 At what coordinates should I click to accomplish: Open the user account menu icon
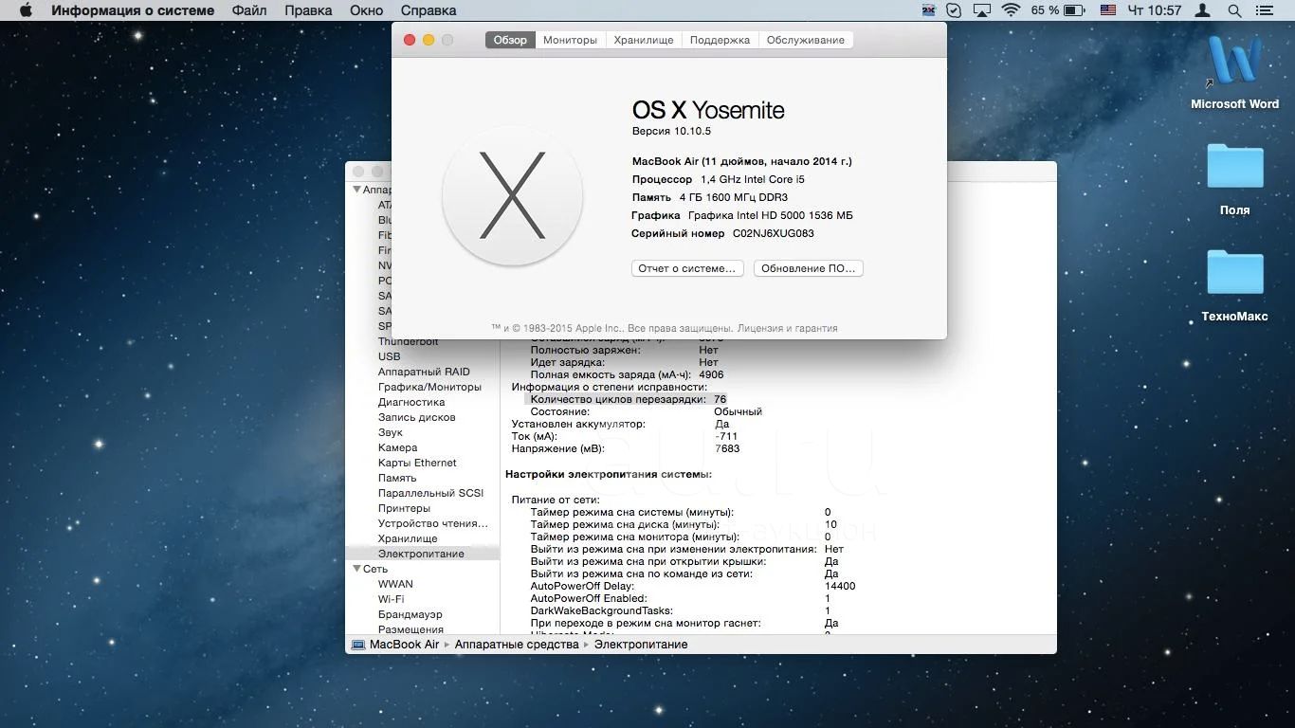(x=1202, y=10)
